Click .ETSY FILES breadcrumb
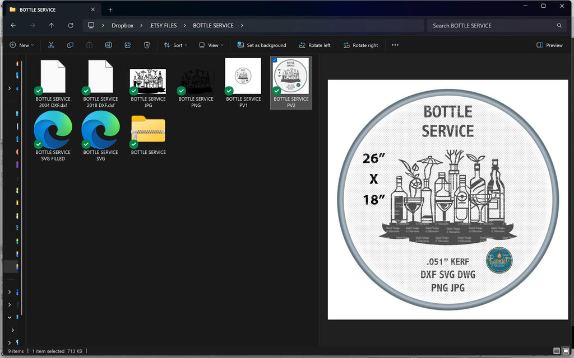574x358 pixels. coord(163,26)
